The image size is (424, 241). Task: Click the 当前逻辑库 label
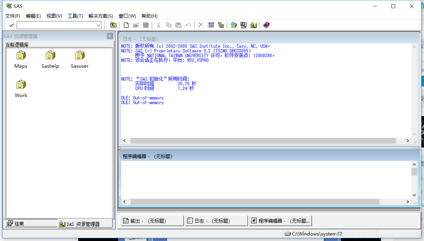[x=17, y=45]
